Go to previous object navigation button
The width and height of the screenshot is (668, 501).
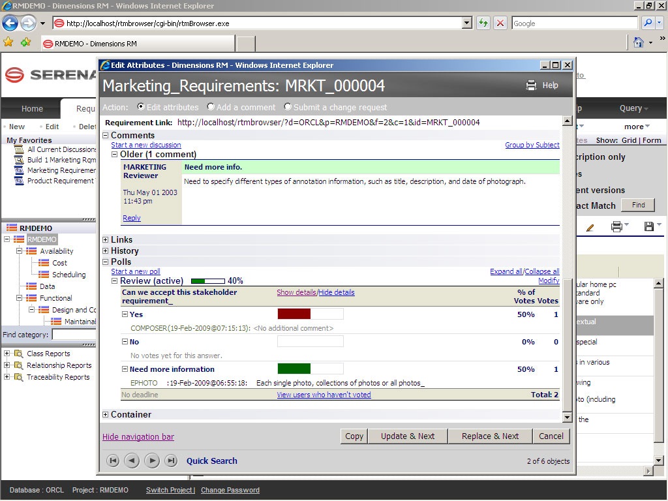tap(132, 461)
